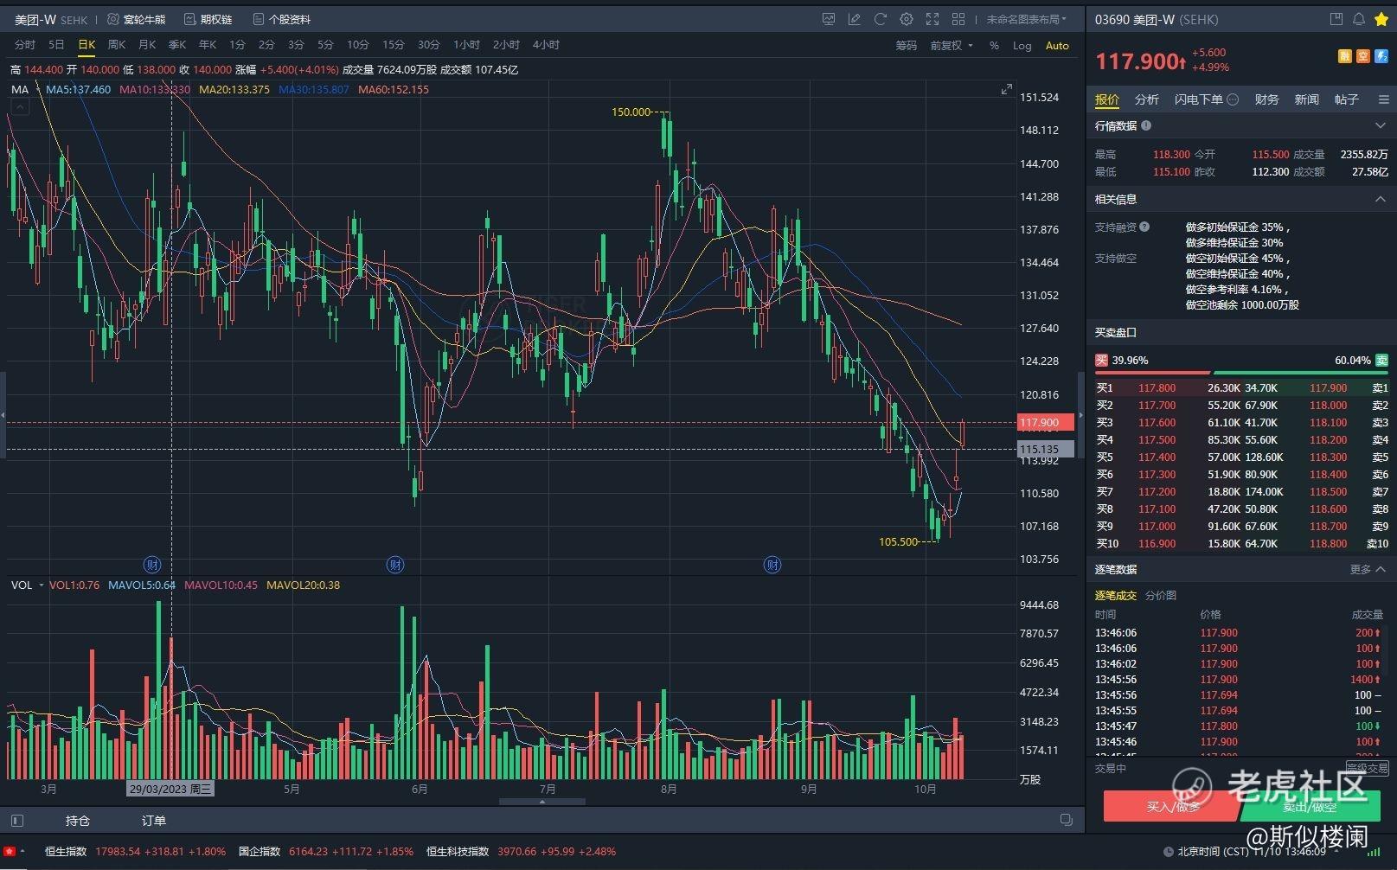Viewport: 1397px width, 870px height.
Task: Select the 1小时 hourly chart period
Action: pos(467,45)
